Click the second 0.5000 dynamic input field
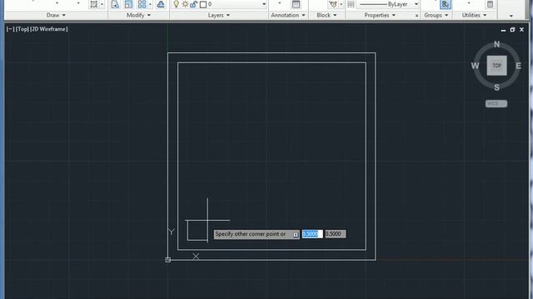 336,234
